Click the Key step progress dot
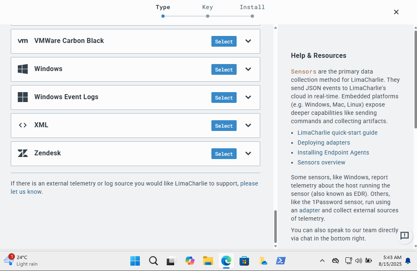Image resolution: width=417 pixels, height=271 pixels. point(208,16)
